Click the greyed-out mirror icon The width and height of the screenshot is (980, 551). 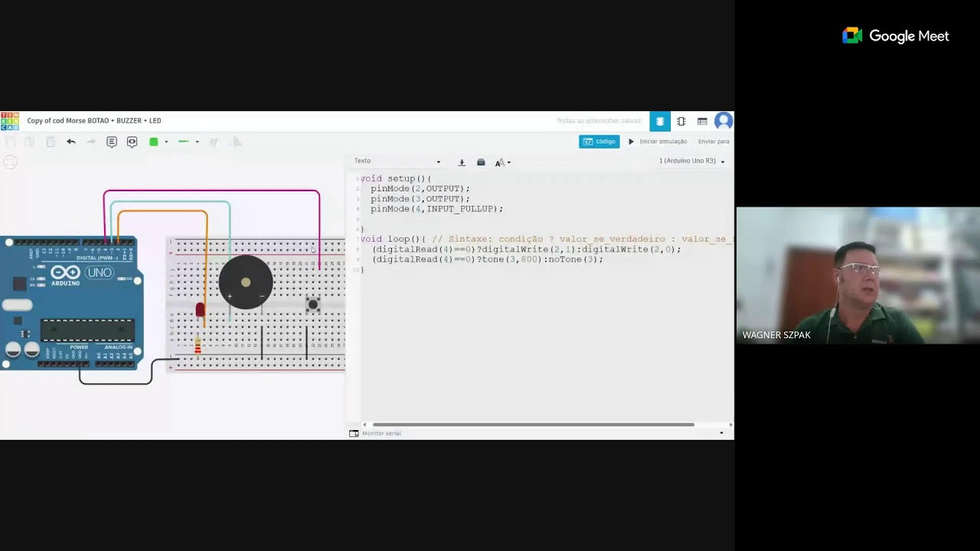[237, 142]
